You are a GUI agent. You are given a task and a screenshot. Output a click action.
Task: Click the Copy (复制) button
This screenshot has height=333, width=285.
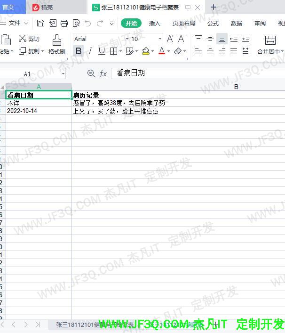coord(29,51)
